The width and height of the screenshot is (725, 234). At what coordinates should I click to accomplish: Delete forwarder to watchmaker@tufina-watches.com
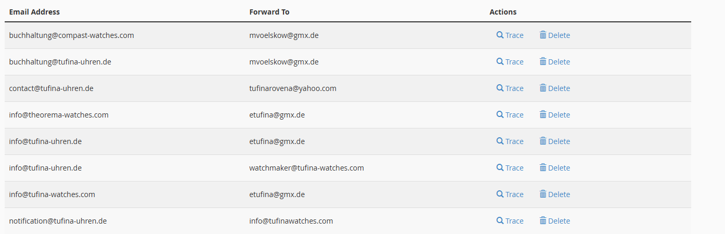click(x=554, y=168)
